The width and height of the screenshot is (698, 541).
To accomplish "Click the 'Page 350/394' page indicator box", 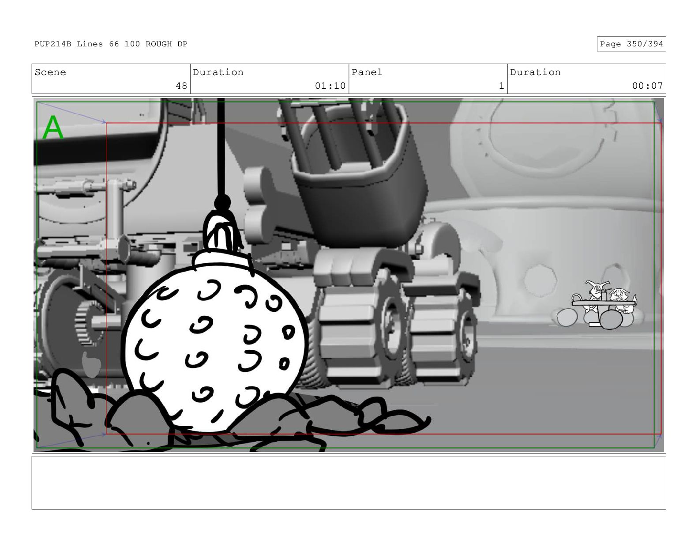I will point(631,44).
